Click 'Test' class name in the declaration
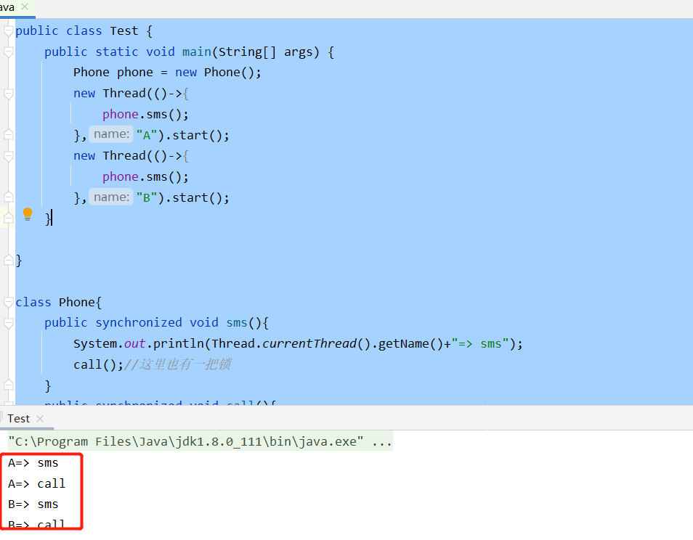The width and height of the screenshot is (693, 540). [123, 31]
